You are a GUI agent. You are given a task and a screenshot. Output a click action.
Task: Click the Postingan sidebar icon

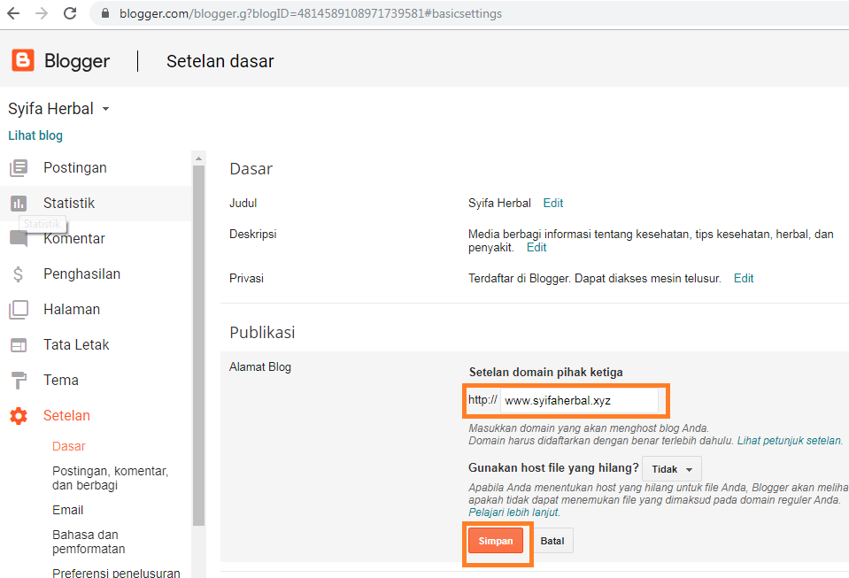point(19,168)
